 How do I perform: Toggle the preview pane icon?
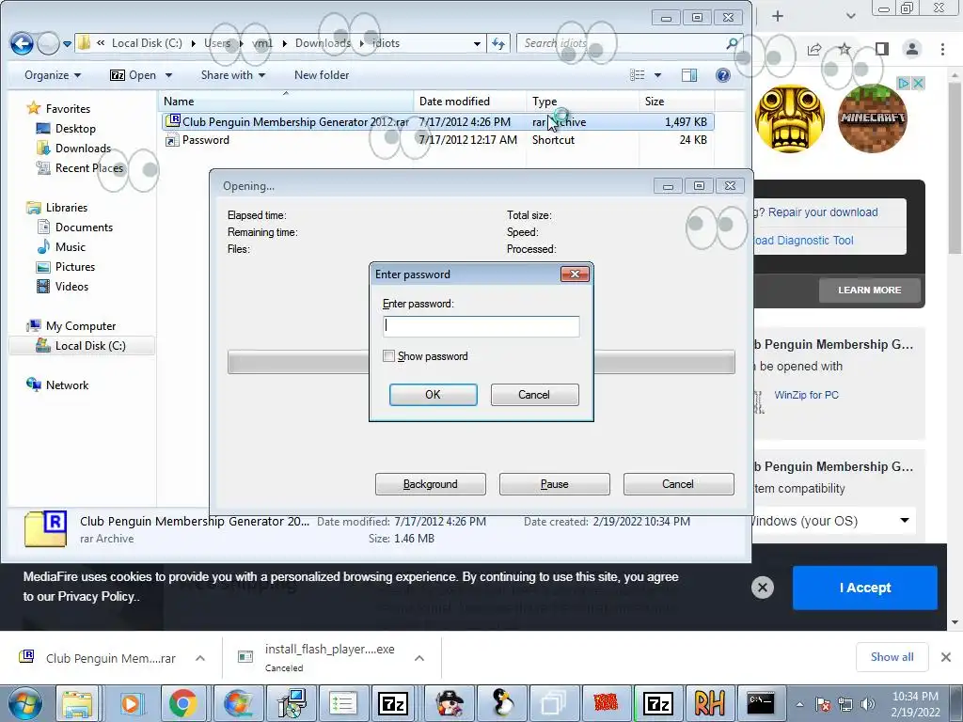pos(689,75)
